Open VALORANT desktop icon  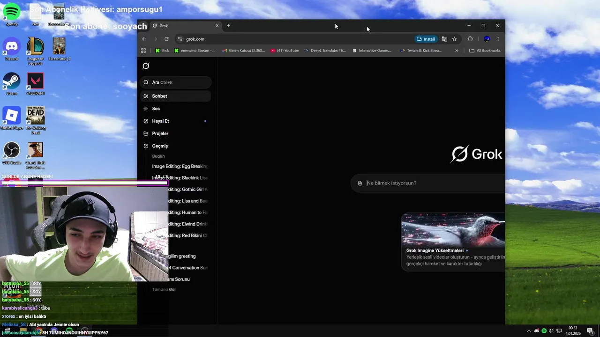35,84
